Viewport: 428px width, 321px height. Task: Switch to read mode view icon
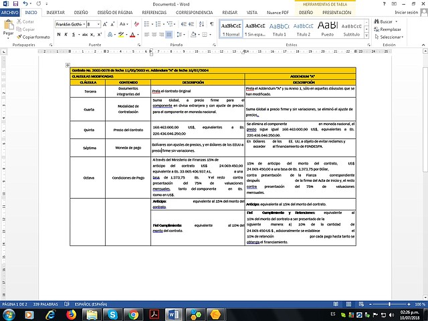[336, 304]
